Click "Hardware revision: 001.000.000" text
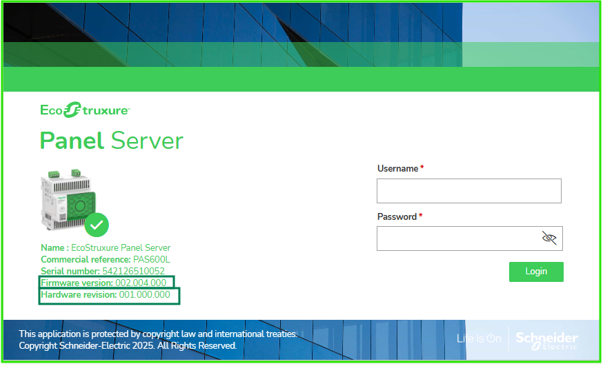Viewport: 603px width, 366px height. pos(106,294)
